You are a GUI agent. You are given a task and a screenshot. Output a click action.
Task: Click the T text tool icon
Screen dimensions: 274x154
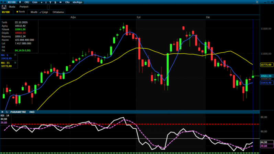coord(50,2)
